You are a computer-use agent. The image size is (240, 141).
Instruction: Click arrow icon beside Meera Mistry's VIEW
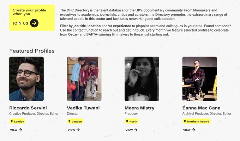pos(136,130)
